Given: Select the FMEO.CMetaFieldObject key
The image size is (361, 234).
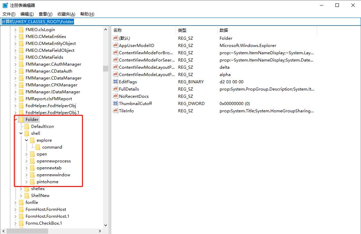Looking at the screenshot, I should click(x=50, y=50).
